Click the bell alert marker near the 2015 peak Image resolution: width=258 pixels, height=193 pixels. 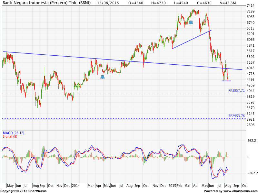[x=191, y=22]
